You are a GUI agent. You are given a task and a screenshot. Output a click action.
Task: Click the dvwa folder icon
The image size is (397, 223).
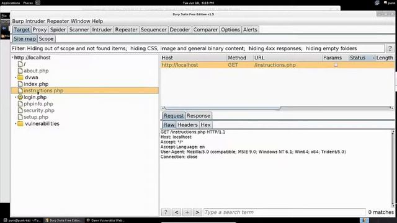(x=20, y=77)
